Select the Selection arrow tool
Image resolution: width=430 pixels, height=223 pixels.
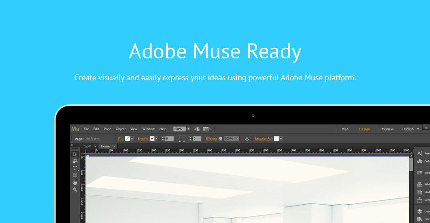click(x=75, y=154)
